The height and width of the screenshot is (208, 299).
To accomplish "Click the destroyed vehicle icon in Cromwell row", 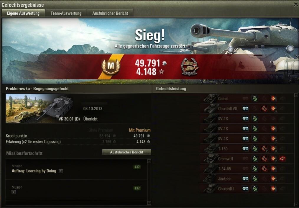I will (x=282, y=158).
